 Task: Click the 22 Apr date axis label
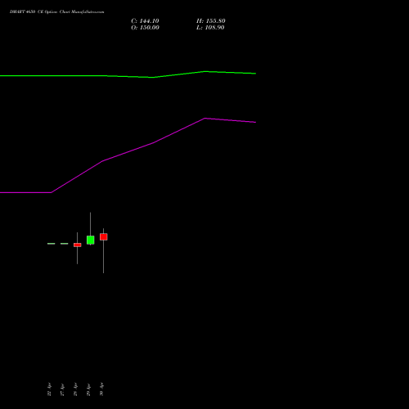49,389
